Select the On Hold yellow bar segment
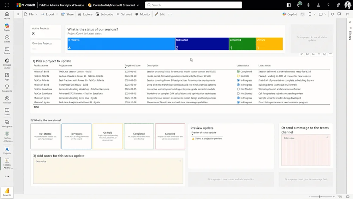The height and width of the screenshot is (199, 353). point(269,44)
